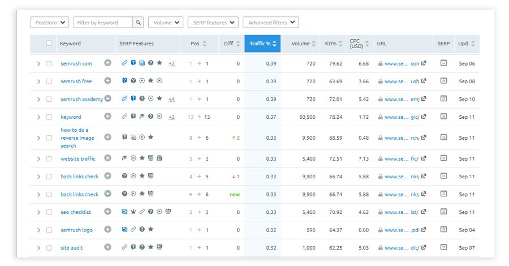
Task: Open external URL icon in 'semrush logo' row
Action: coord(424,229)
